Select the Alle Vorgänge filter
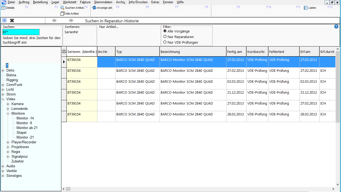341x192 pixels. click(x=165, y=31)
